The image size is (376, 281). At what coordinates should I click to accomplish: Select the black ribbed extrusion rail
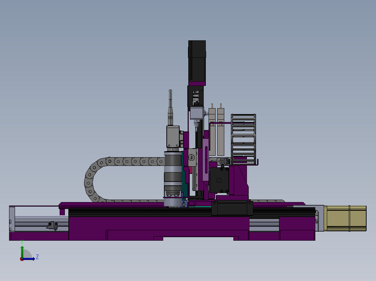[192, 212]
